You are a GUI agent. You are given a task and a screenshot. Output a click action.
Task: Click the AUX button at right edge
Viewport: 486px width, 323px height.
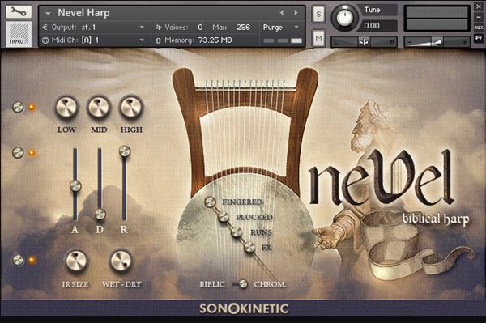[x=479, y=28]
